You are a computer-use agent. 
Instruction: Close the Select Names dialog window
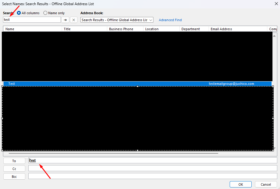click(x=276, y=4)
